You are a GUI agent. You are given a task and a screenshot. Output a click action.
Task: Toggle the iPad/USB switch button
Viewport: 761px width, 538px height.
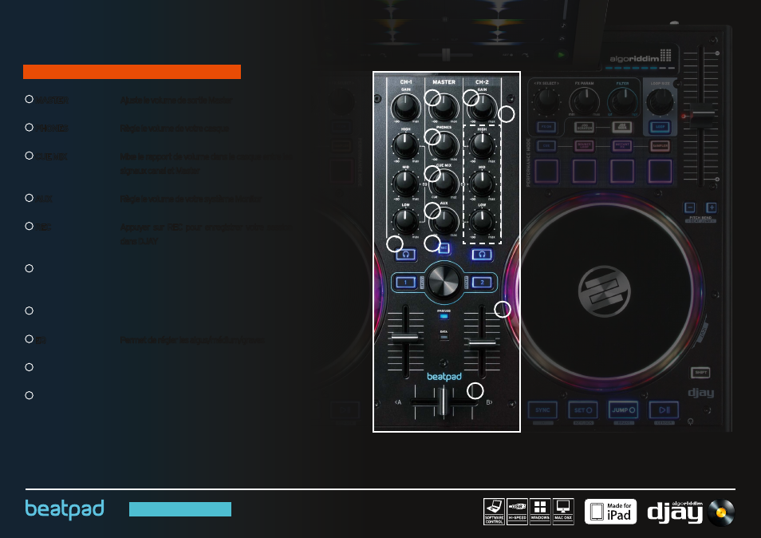444,317
